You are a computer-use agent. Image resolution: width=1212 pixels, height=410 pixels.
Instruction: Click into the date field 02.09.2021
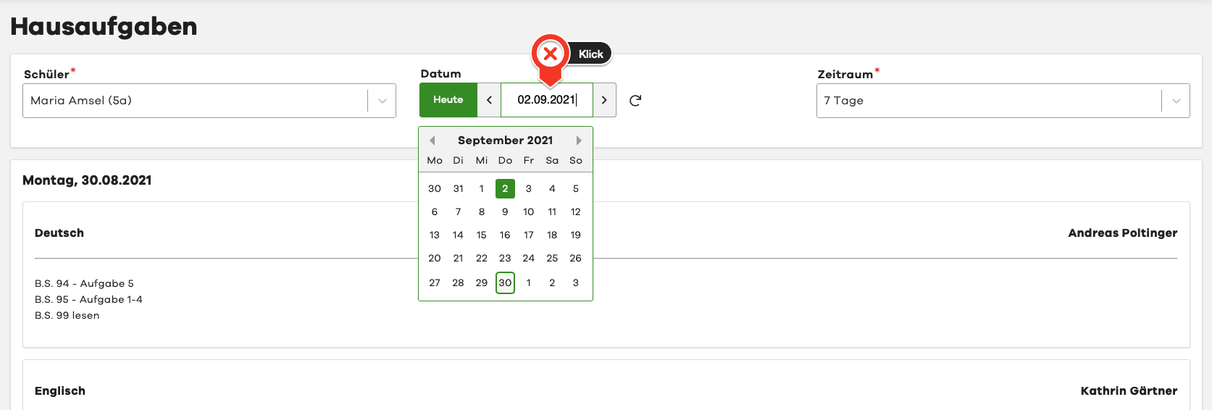pos(546,100)
